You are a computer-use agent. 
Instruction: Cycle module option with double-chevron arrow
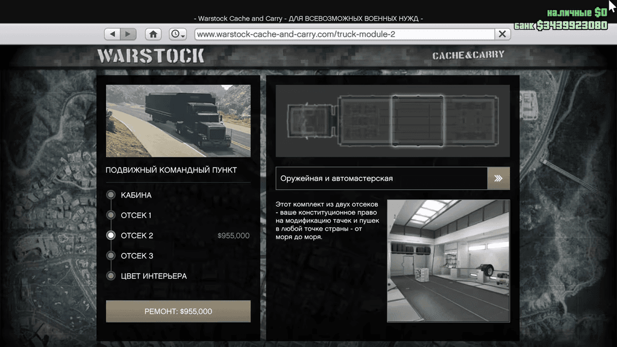click(x=498, y=178)
